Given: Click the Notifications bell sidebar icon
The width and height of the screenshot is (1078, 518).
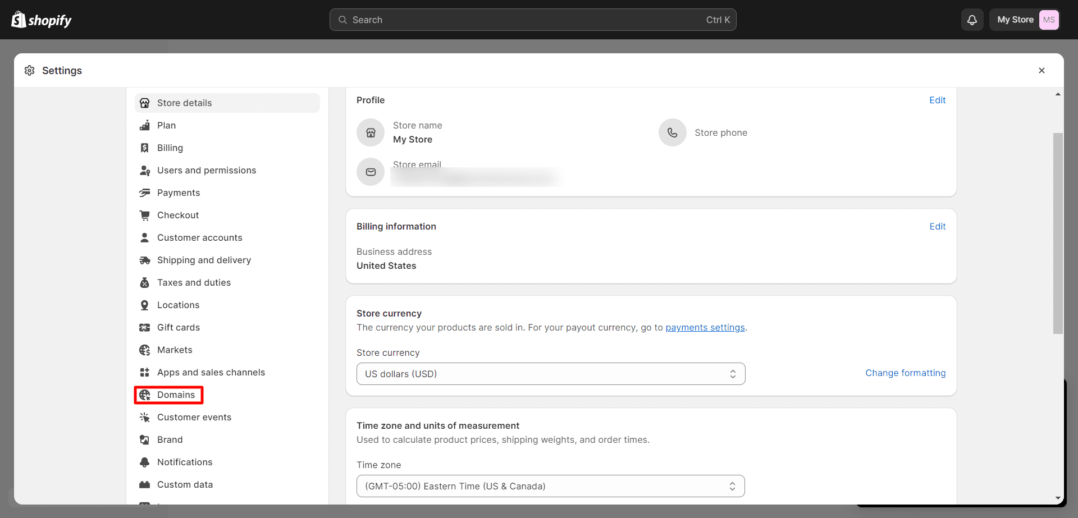Looking at the screenshot, I should click(145, 462).
